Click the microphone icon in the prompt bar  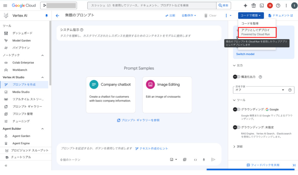coord(204,159)
